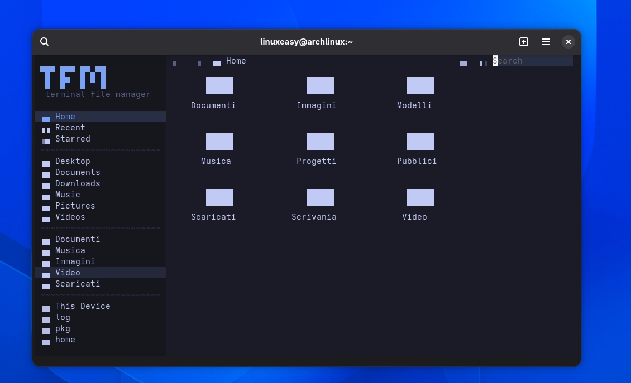Close the terminal window
This screenshot has height=383, width=631.
(x=568, y=42)
